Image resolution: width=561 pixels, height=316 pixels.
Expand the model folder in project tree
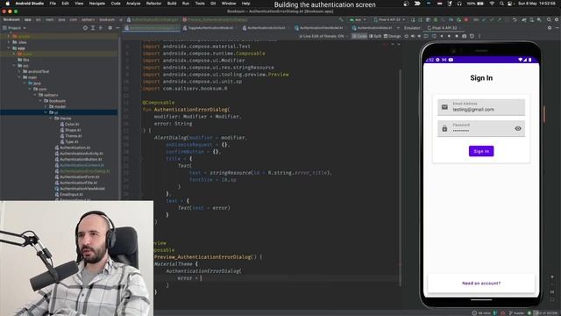46,107
